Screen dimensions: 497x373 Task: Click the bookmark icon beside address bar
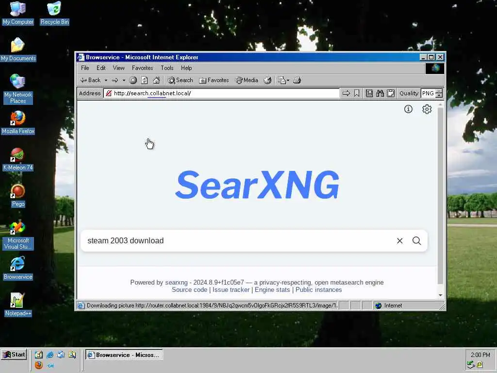[x=357, y=93]
